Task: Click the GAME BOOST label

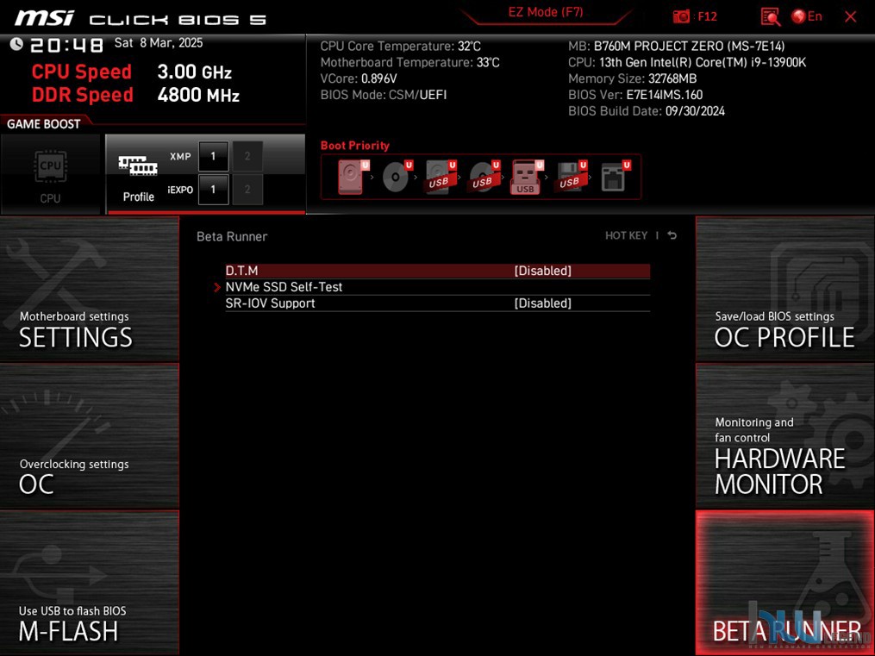Action: pyautogui.click(x=43, y=124)
